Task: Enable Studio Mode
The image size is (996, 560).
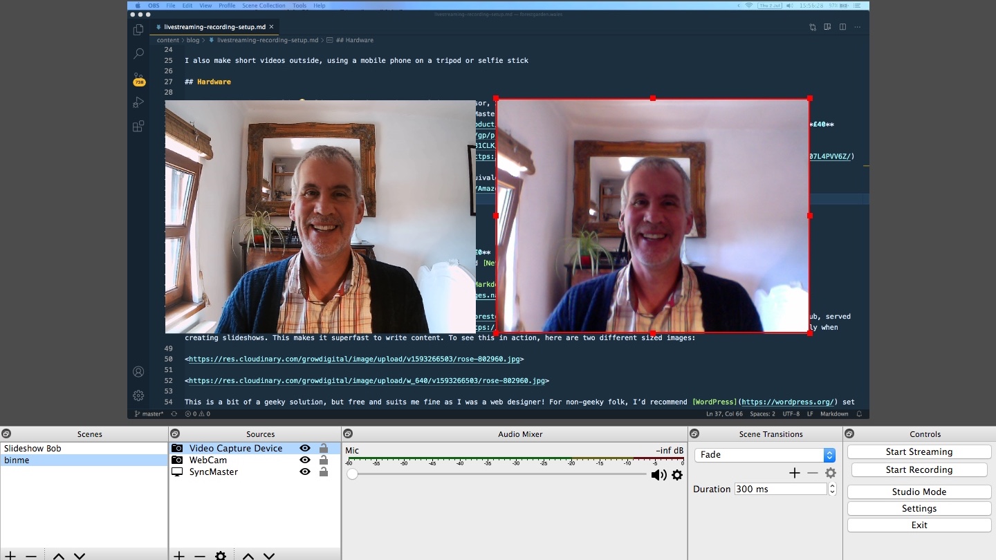Action: click(x=919, y=492)
